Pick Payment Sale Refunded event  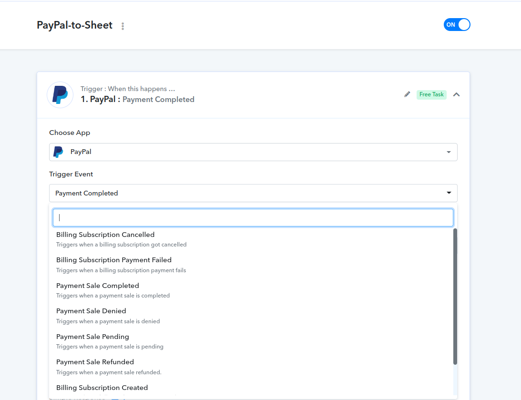[253, 367]
